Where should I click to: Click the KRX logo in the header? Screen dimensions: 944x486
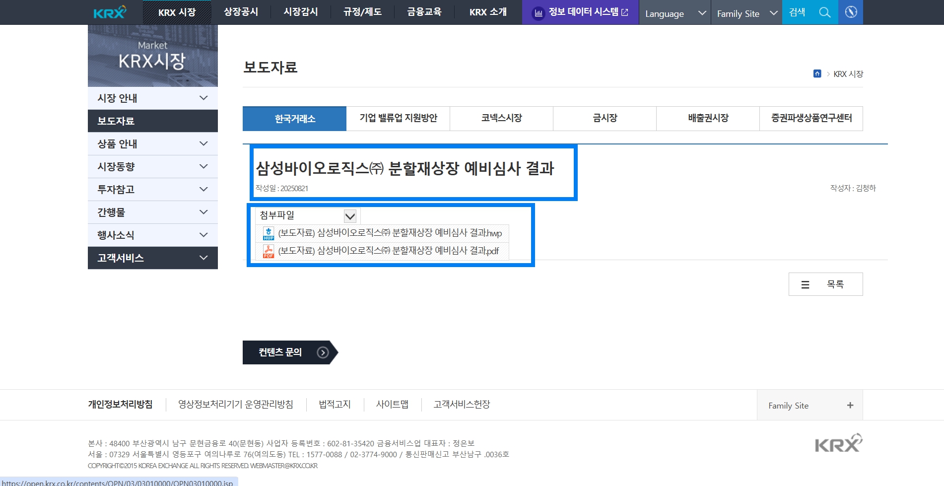pyautogui.click(x=110, y=12)
